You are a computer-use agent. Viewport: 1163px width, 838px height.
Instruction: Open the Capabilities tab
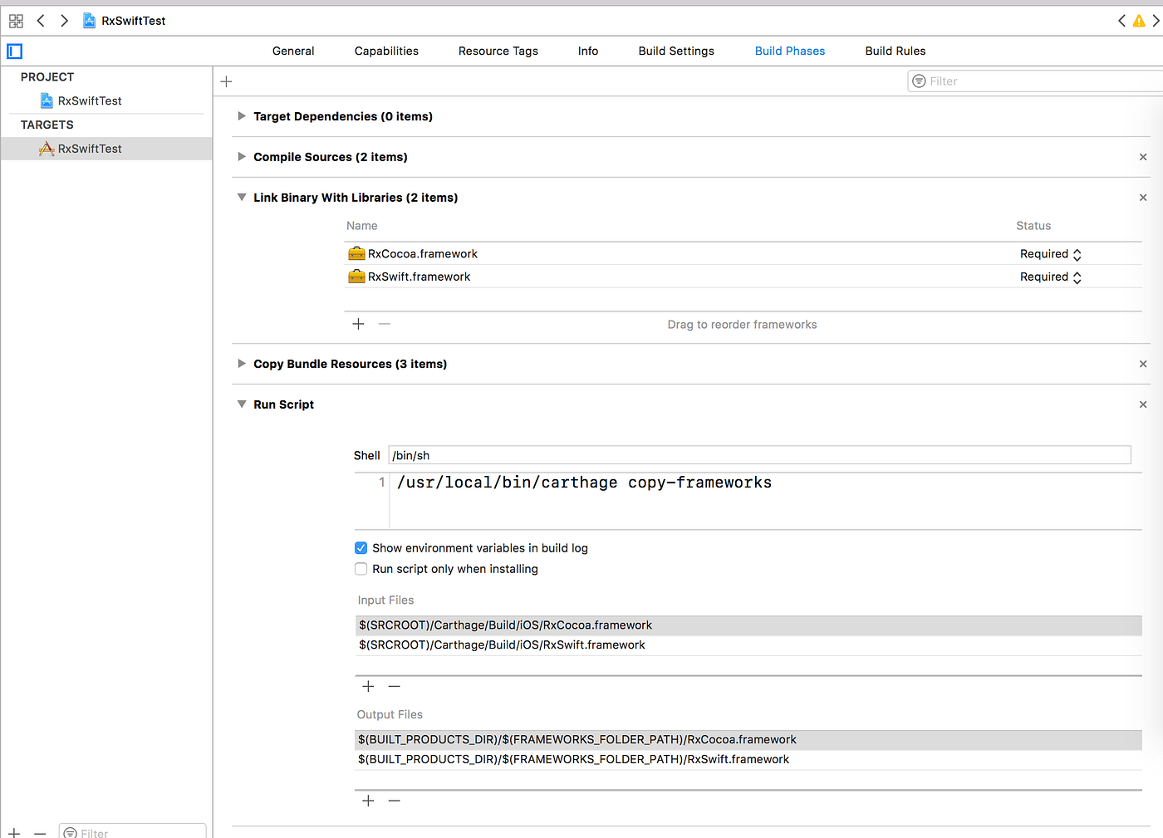[x=385, y=51]
